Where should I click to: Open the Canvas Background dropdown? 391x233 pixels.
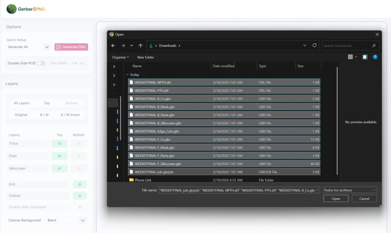coord(65,220)
